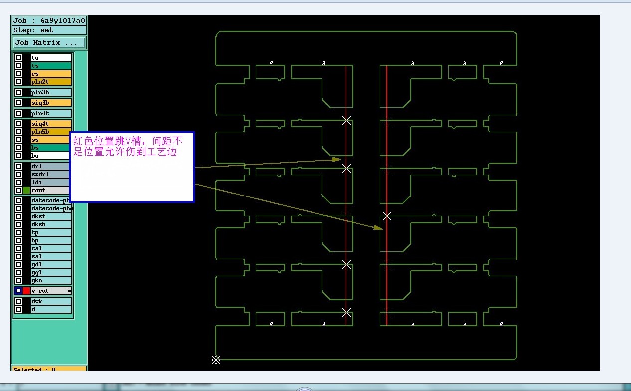Check the box beside sig3b layer
Screen dimensions: 631x391
18,103
